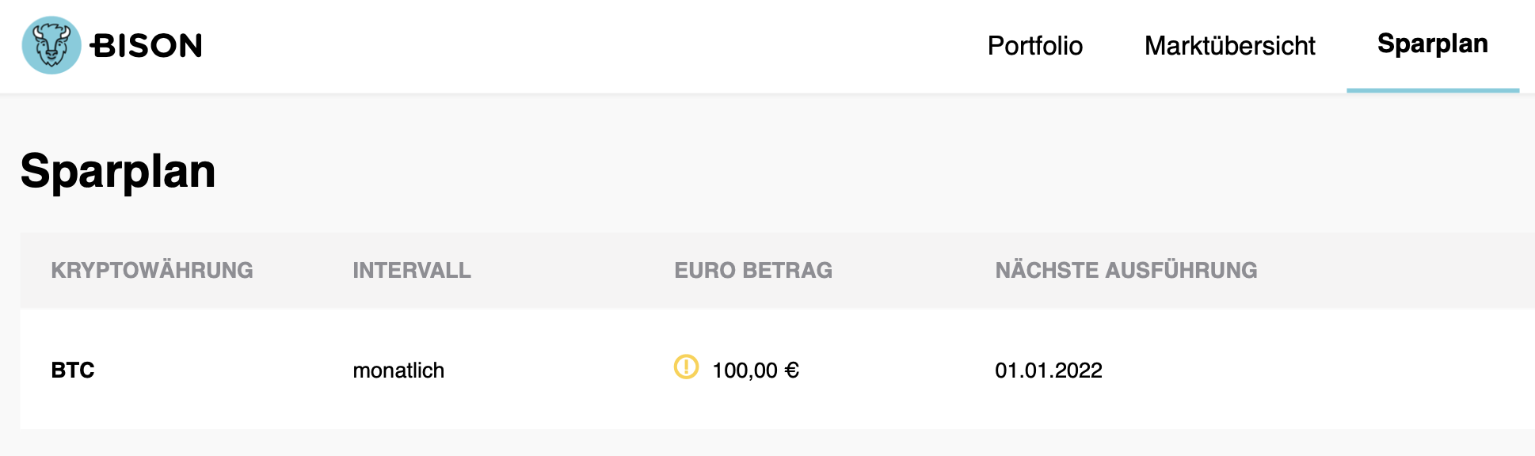Open the Portfolio tab
1535x456 pixels.
click(1034, 46)
